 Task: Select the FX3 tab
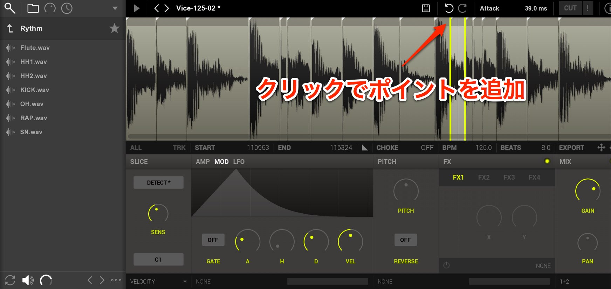pos(509,177)
